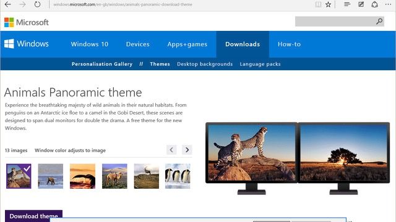Viewport: 396px width, 222px height.
Task: Click the Download theme button
Action: [33, 216]
